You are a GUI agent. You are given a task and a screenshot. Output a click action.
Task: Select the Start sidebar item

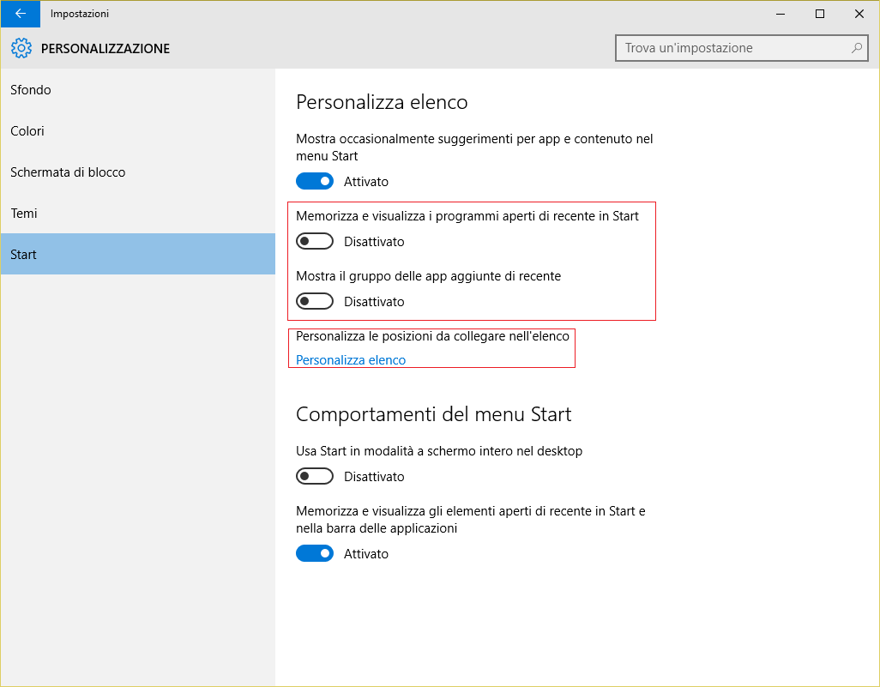(x=24, y=255)
